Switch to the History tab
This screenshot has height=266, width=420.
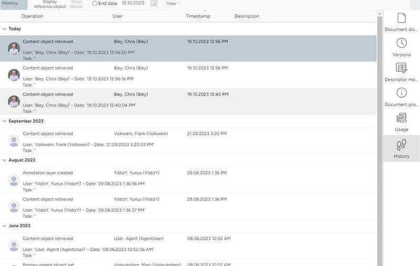pyautogui.click(x=14, y=4)
